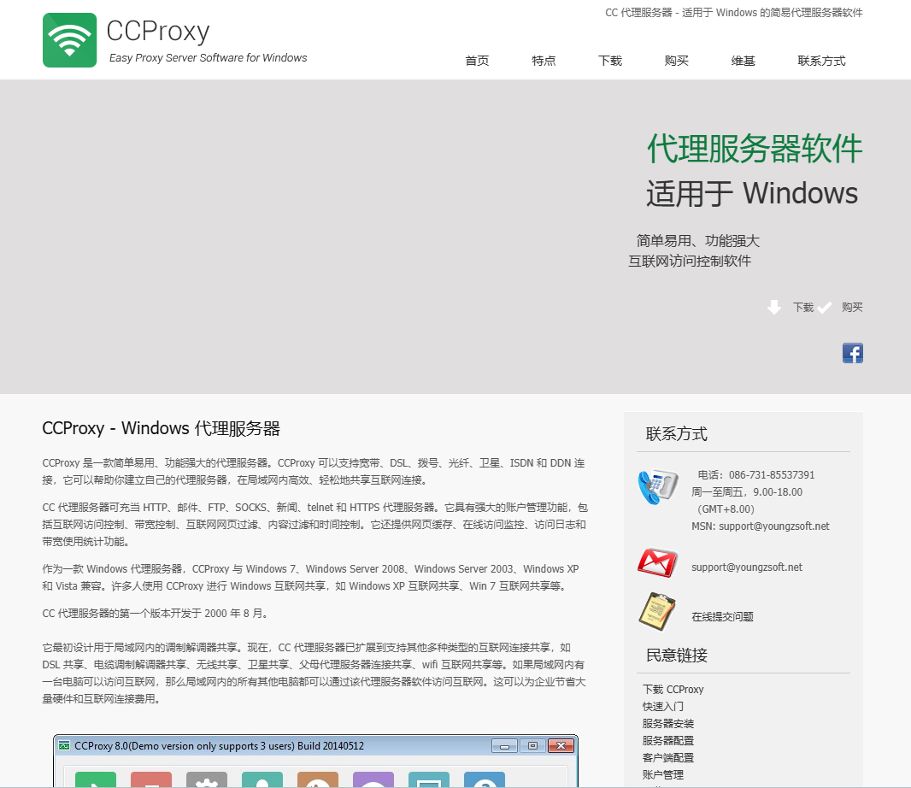Open the 快速入门 sidebar link
This screenshot has height=788, width=911.
pyautogui.click(x=663, y=707)
